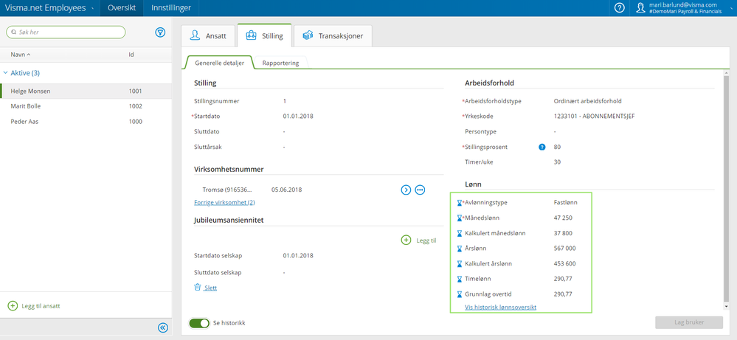
Task: Select employee Helge Monsen
Action: tap(86, 91)
